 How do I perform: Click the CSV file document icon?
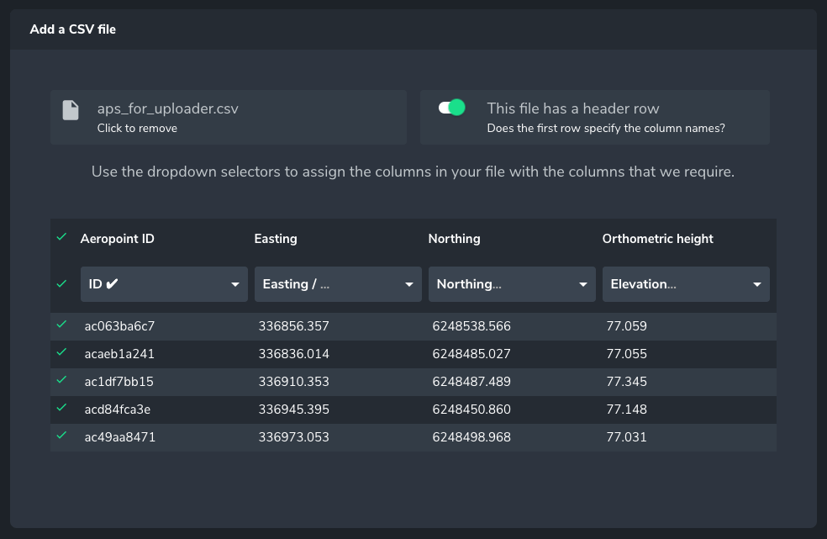coord(71,110)
